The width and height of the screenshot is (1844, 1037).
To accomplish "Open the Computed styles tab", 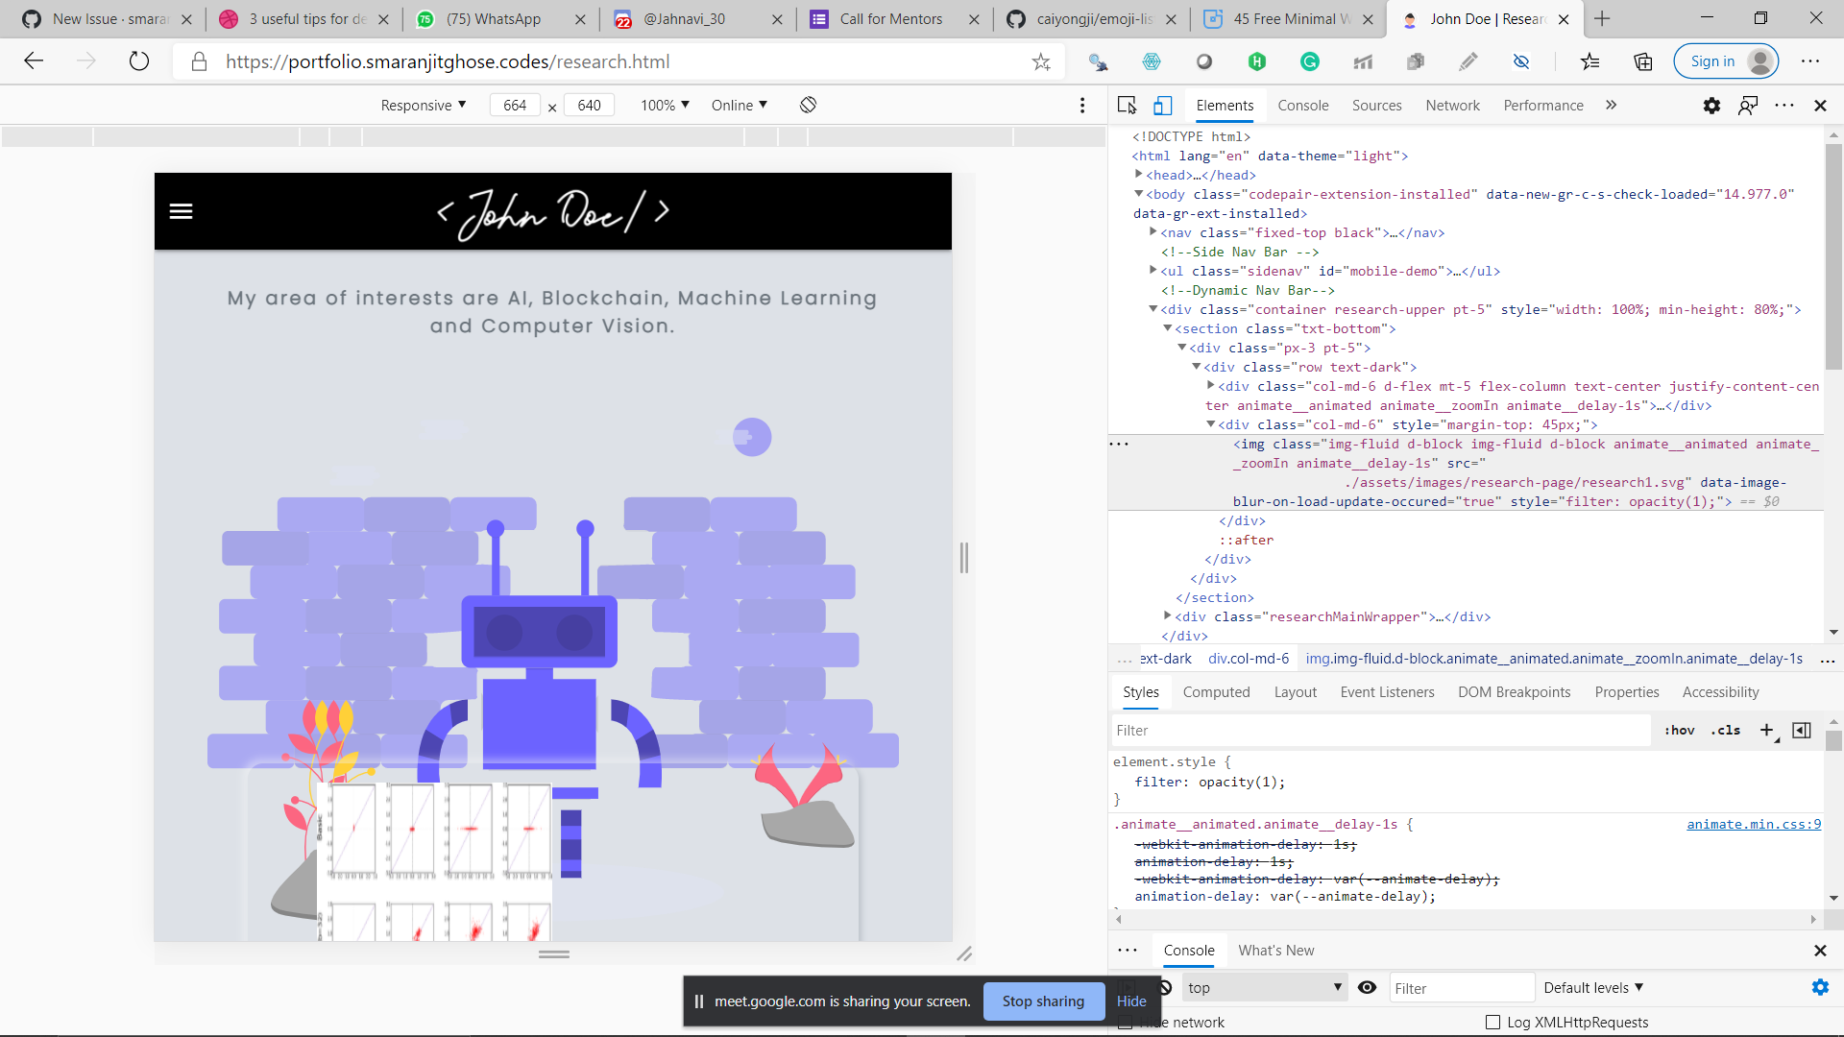I will pyautogui.click(x=1217, y=691).
